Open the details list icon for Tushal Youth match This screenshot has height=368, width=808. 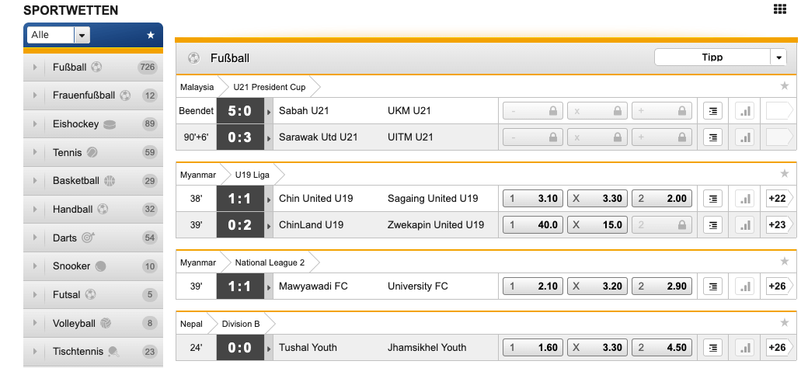[712, 347]
